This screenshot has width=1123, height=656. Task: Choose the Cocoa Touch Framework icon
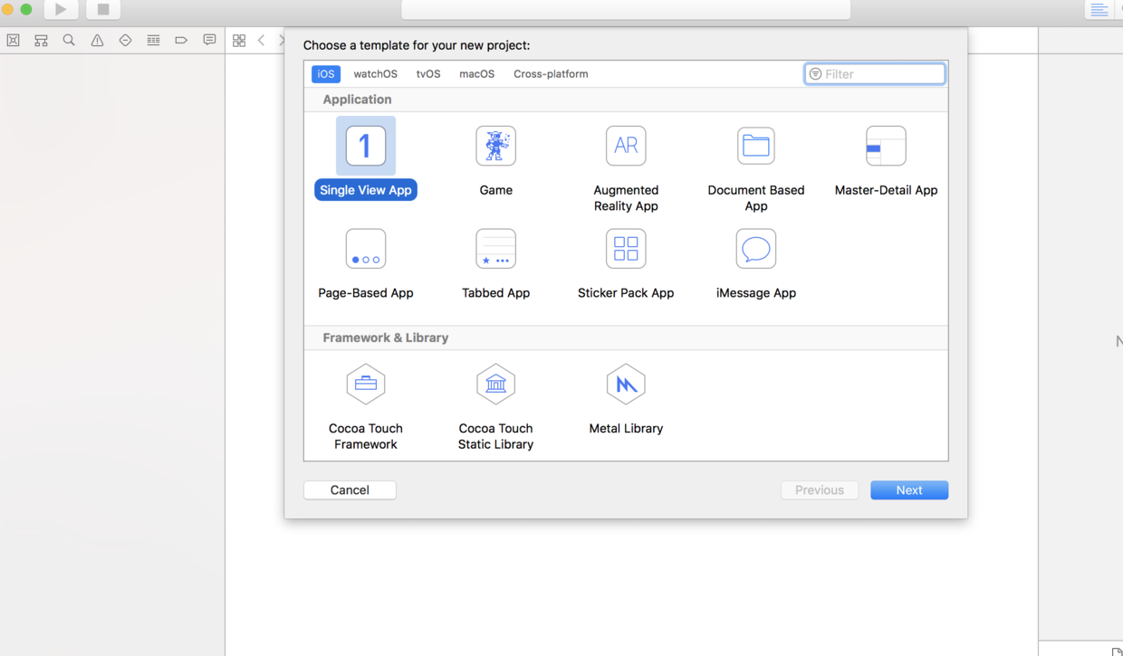point(366,385)
